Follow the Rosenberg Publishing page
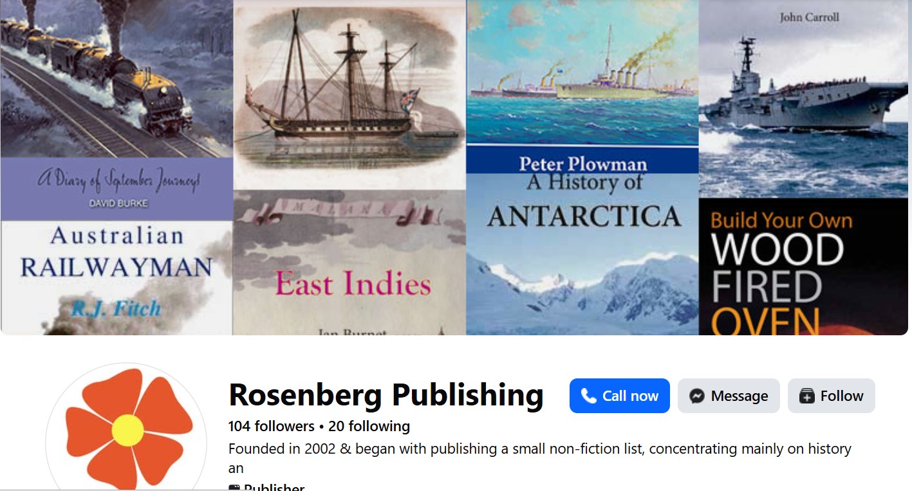This screenshot has height=491, width=912. click(x=831, y=396)
